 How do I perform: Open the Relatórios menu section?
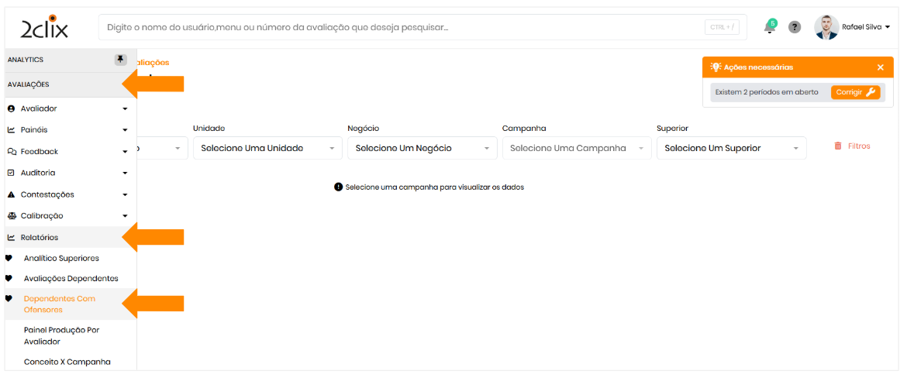40,237
